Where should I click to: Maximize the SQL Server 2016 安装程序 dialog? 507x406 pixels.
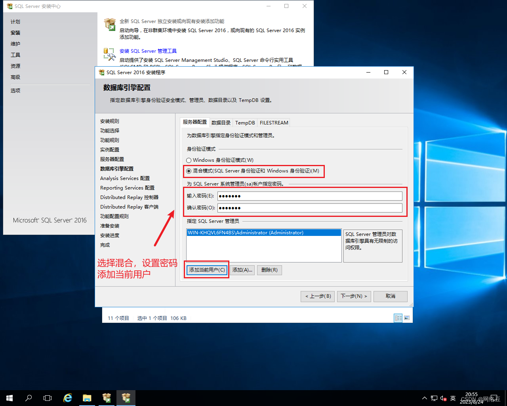click(386, 72)
